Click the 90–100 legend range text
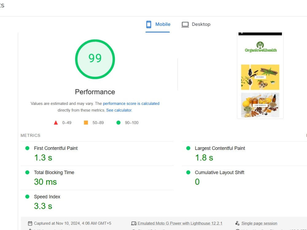The height and width of the screenshot is (230, 307). tap(132, 123)
